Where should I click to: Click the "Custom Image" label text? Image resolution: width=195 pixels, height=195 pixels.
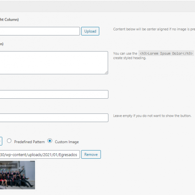[x=67, y=142]
